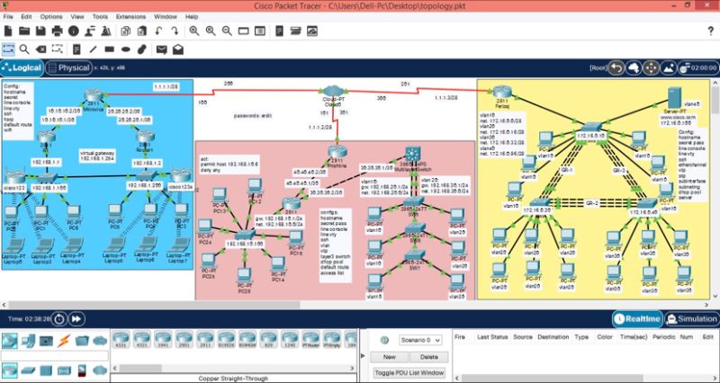Open the Extensions menu
Screen dimensions: 720x383
(130, 16)
